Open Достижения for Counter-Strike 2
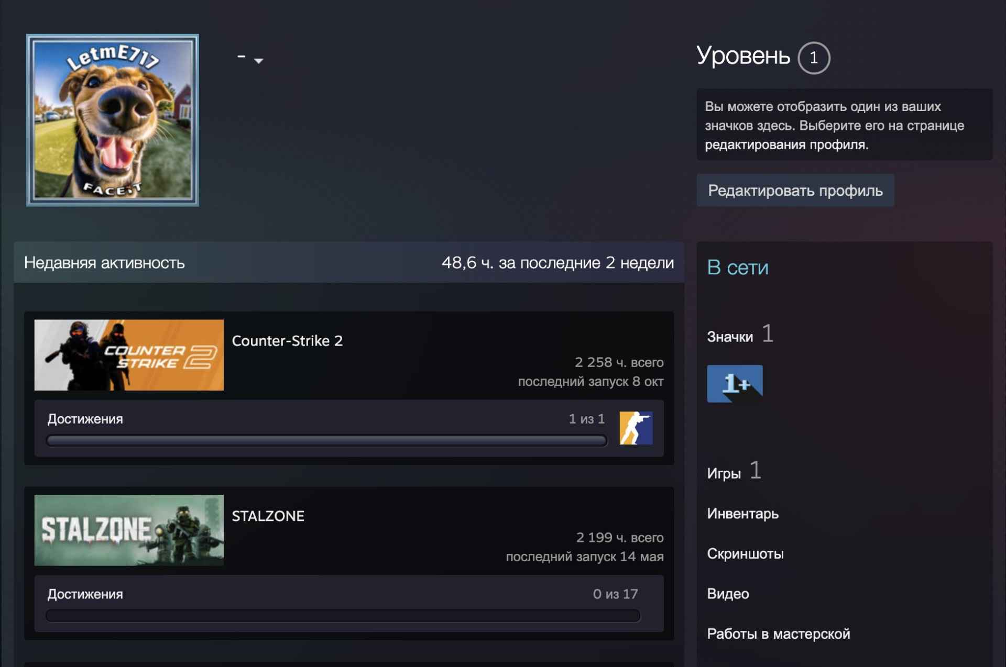 click(x=85, y=419)
